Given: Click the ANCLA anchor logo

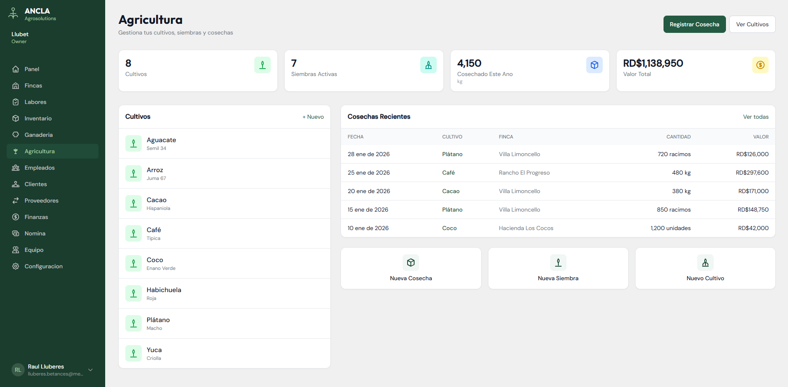Looking at the screenshot, I should [14, 14].
